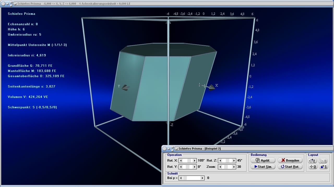334x187 pixels.
Task: Click the Rot. Y scrollbar thumb
Action: click(188, 167)
